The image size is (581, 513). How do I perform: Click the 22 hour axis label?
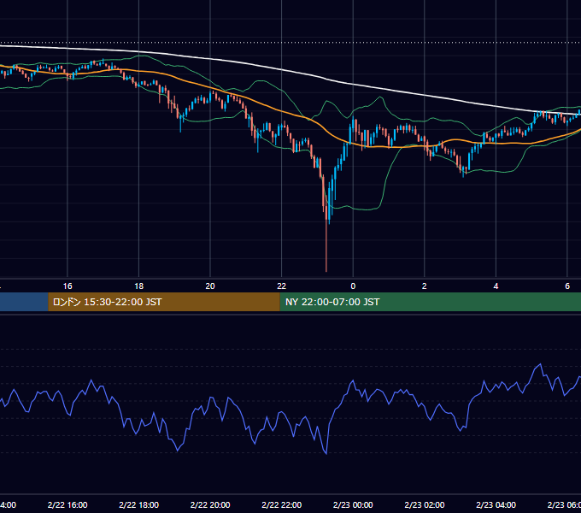[x=282, y=286]
